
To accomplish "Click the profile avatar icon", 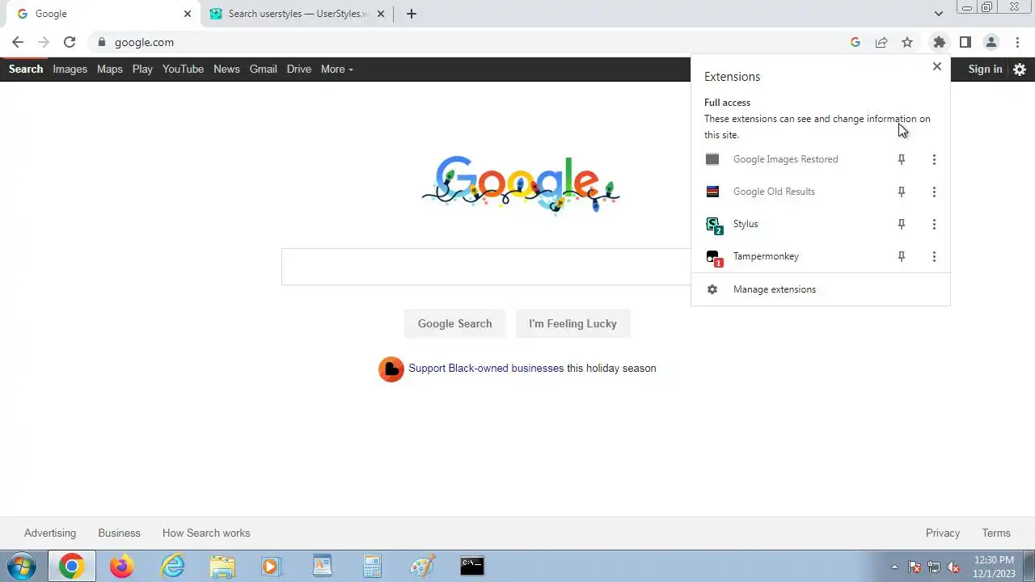I will (x=991, y=42).
